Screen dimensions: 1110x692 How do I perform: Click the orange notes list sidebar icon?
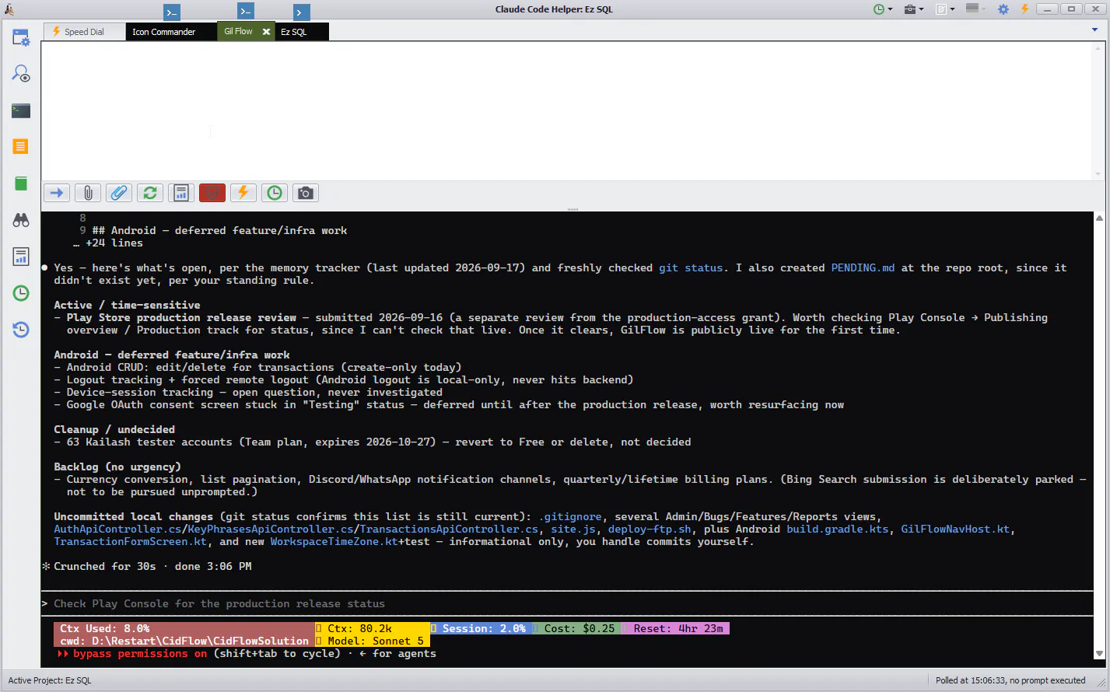pos(21,146)
